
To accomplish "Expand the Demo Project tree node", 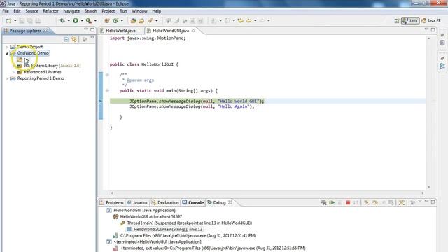I will coord(6,47).
